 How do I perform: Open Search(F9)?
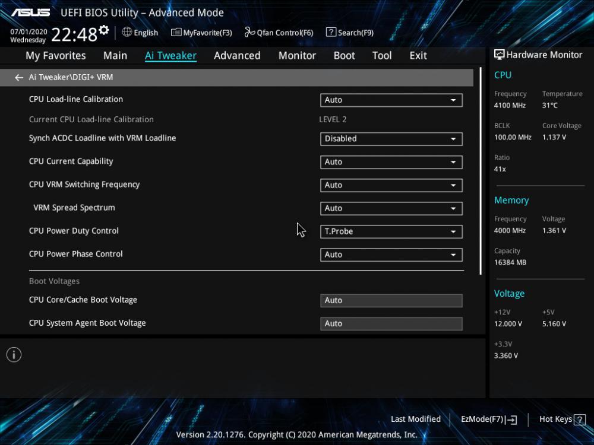[350, 33]
